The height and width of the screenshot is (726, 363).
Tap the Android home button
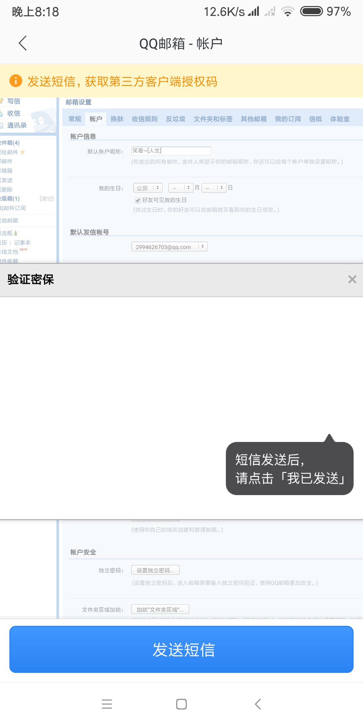click(x=182, y=704)
